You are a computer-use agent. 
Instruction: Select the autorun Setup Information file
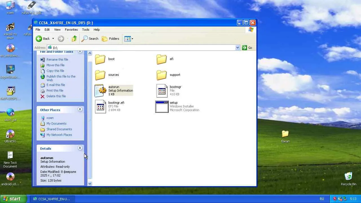click(x=114, y=91)
